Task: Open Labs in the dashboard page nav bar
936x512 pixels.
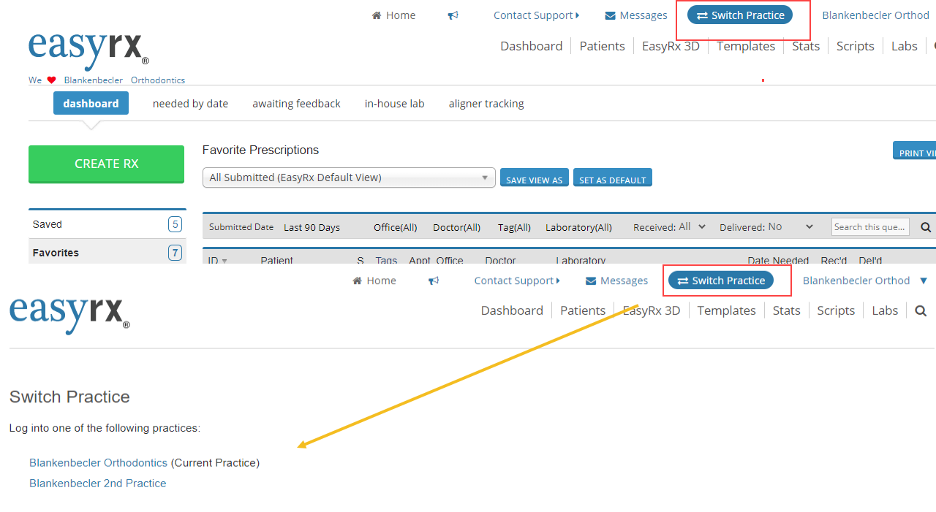Action: pyautogui.click(x=904, y=46)
